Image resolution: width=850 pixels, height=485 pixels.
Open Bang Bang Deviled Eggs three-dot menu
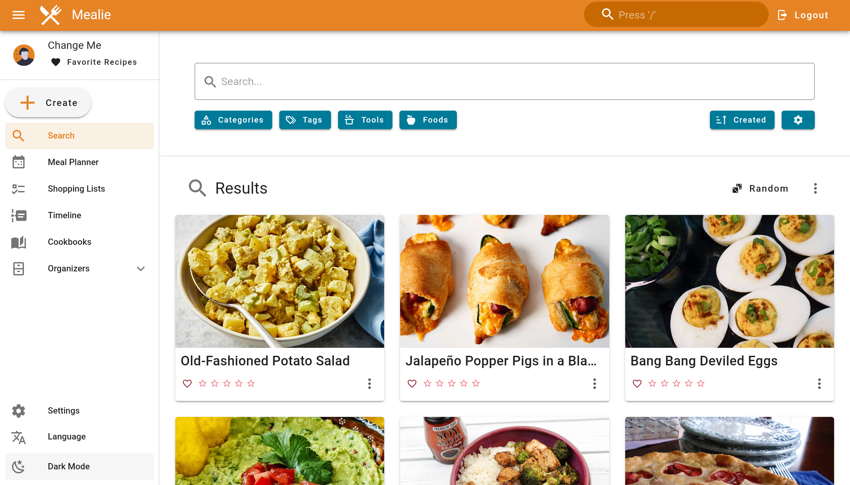point(819,384)
